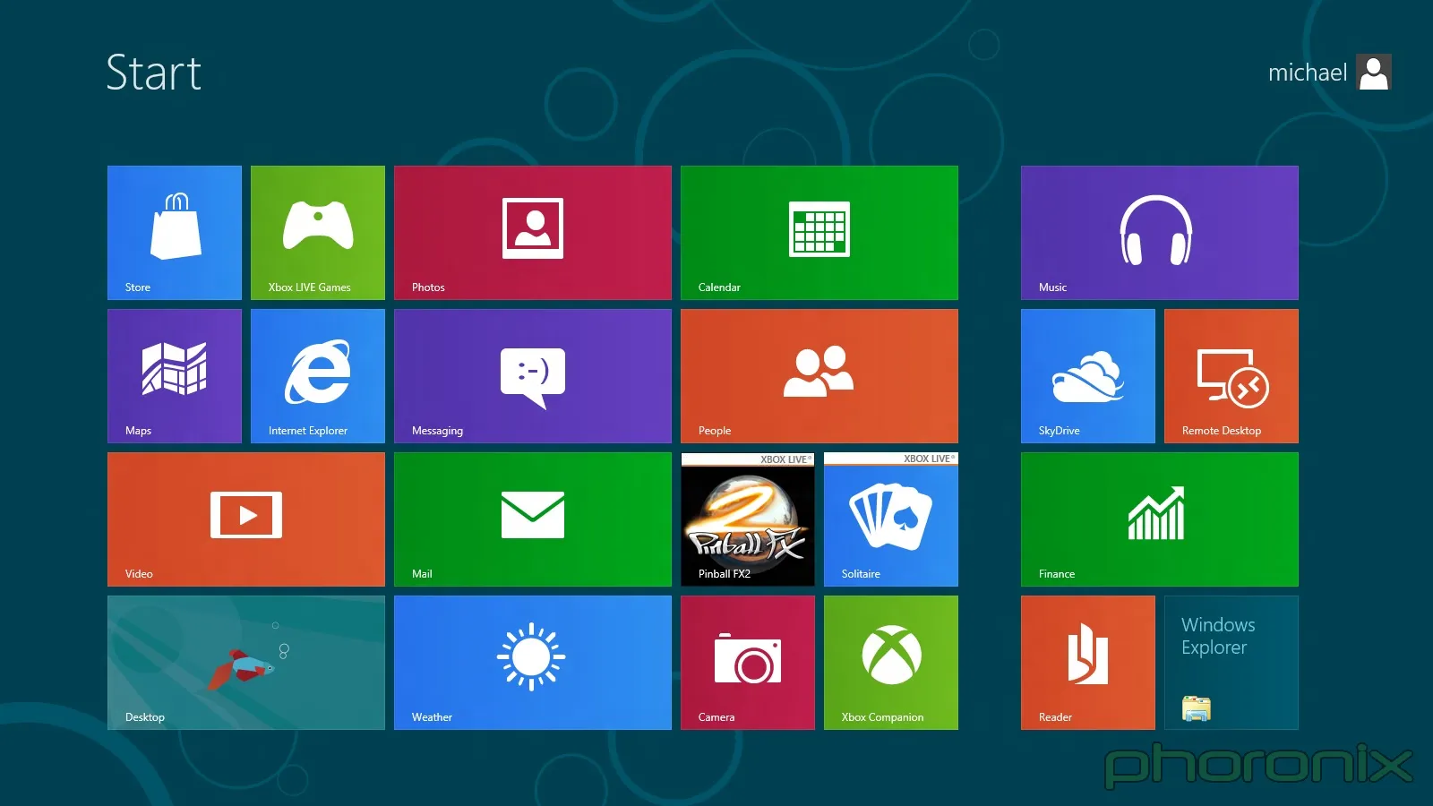1433x806 pixels.
Task: Open the Finance chart tile
Action: pyautogui.click(x=1160, y=519)
